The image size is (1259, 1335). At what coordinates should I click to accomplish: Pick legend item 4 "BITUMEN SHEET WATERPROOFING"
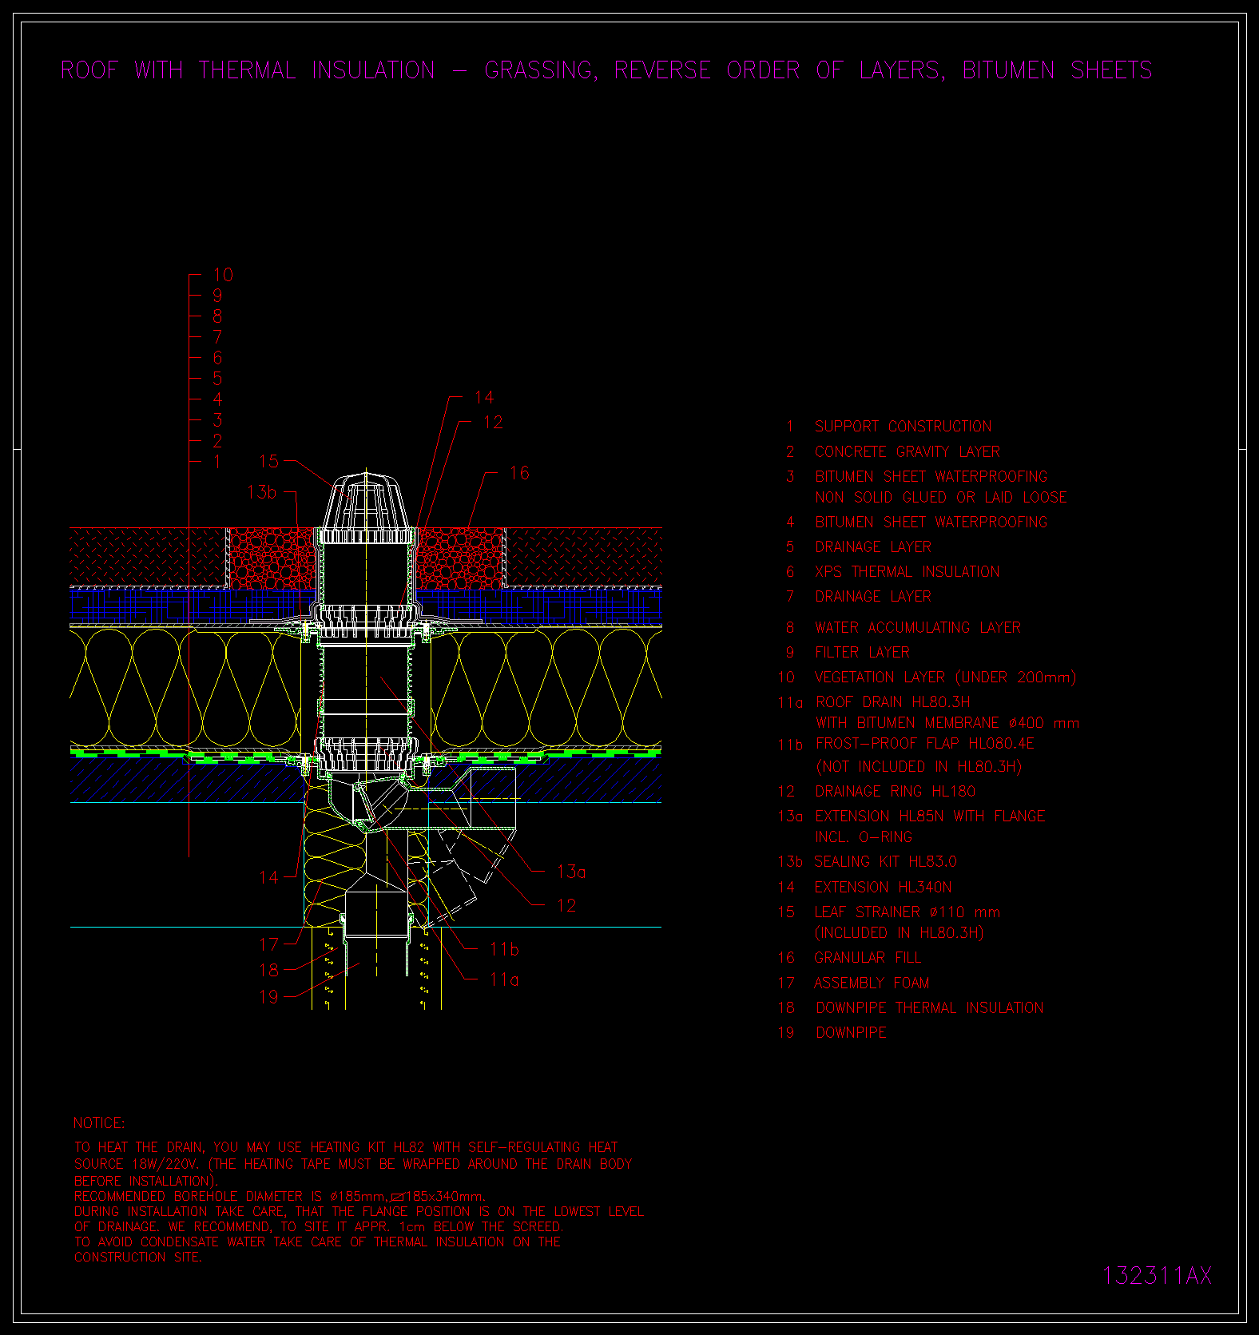tap(931, 522)
